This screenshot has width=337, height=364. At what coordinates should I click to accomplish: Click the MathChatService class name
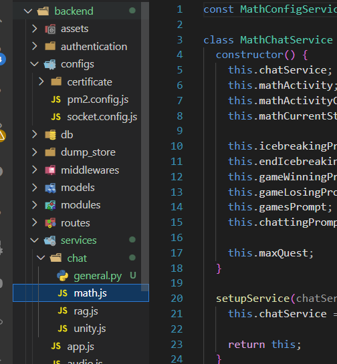(x=286, y=39)
